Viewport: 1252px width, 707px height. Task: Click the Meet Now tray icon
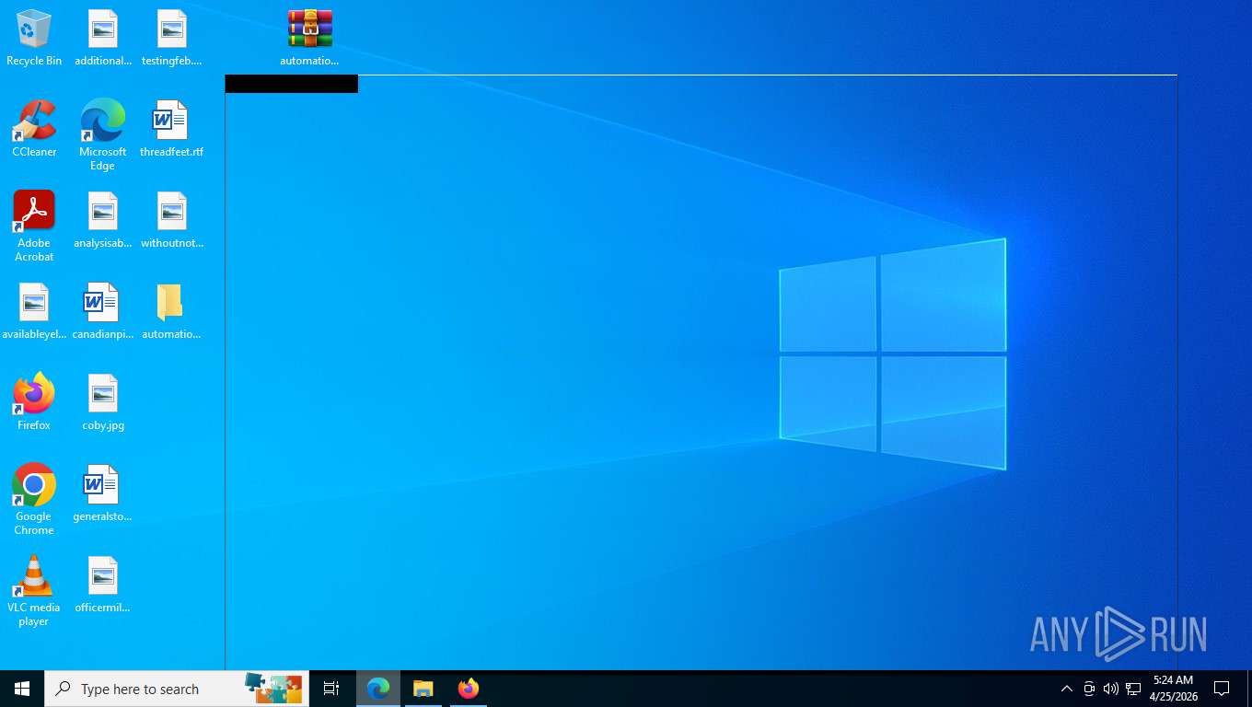pos(1089,689)
